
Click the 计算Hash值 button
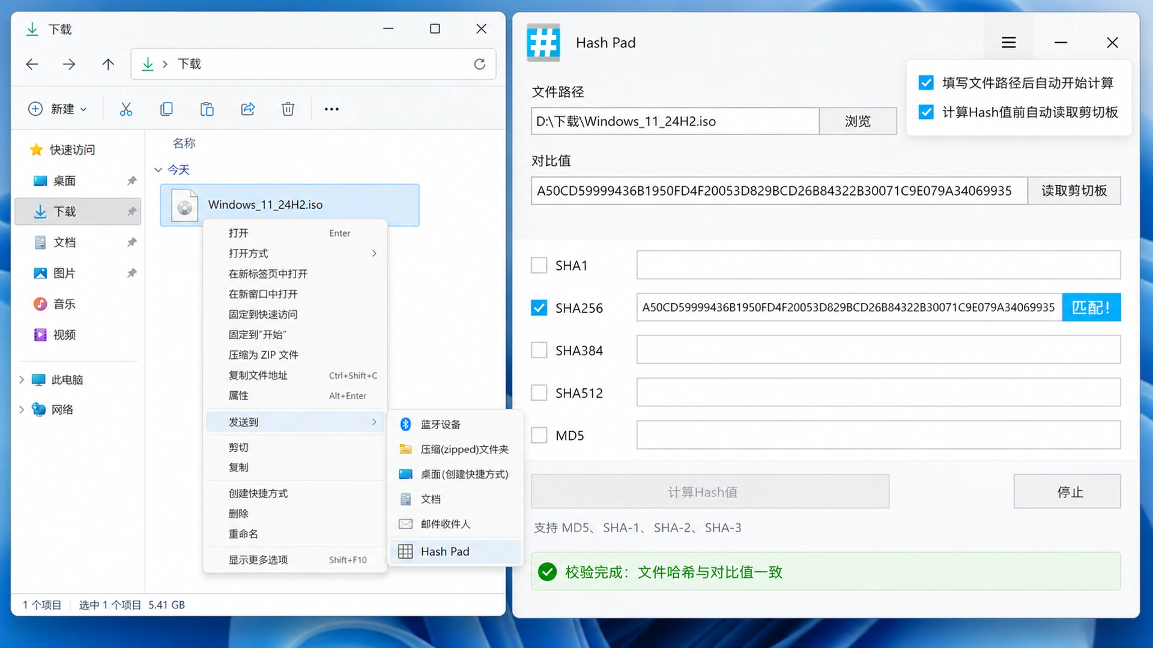coord(710,492)
